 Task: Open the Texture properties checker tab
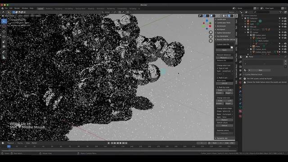coord(240,116)
